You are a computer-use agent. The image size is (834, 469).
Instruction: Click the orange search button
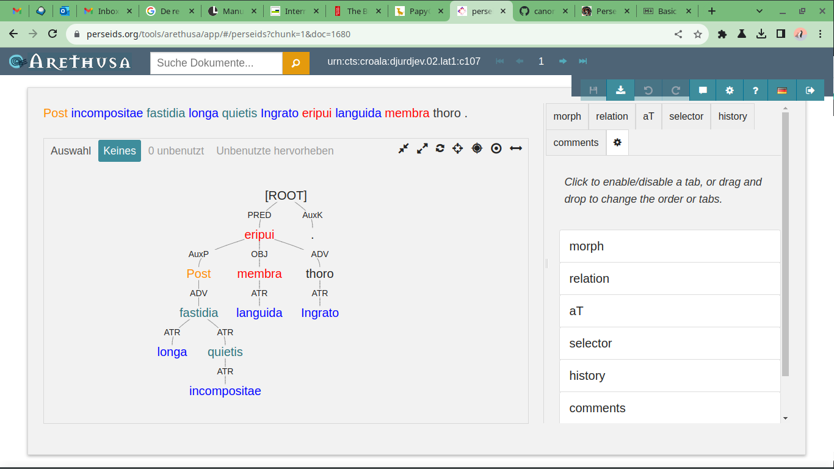[296, 63]
